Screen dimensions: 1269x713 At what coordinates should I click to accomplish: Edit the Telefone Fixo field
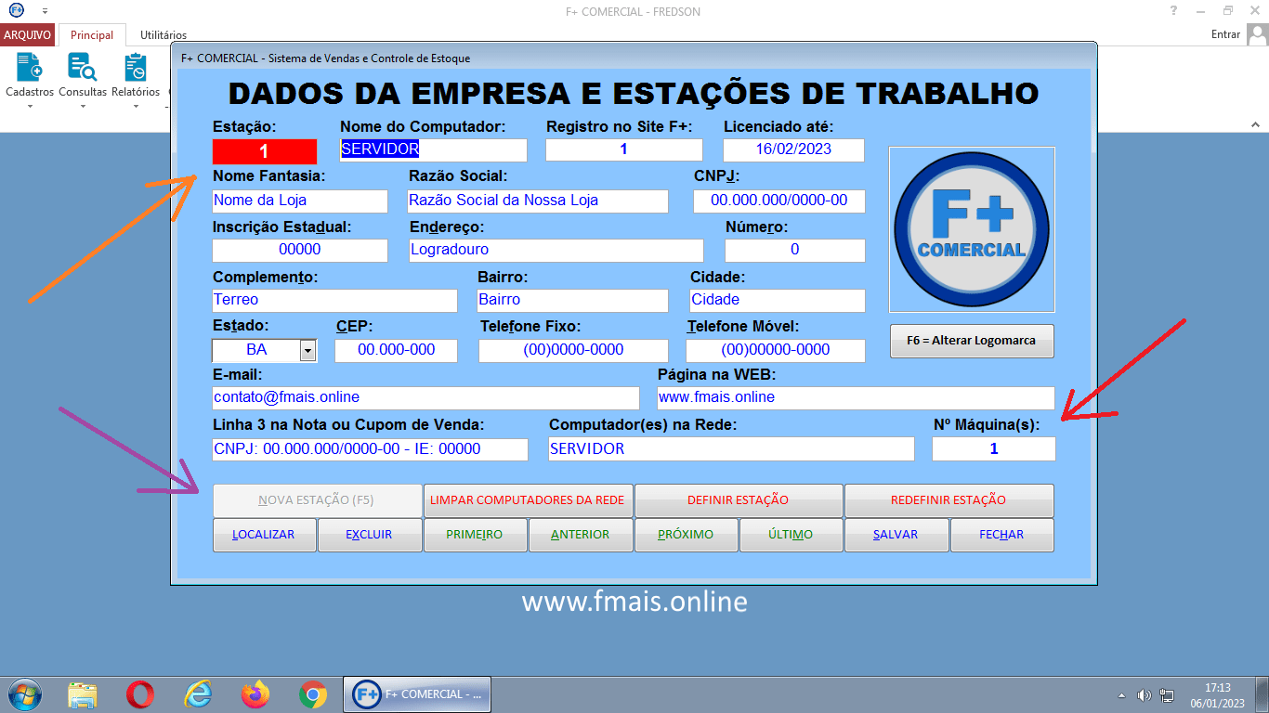573,351
